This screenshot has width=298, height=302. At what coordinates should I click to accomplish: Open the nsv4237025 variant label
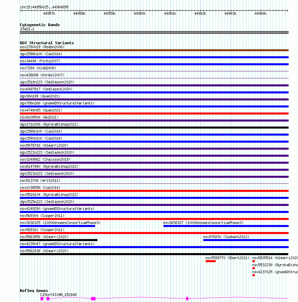(275, 272)
